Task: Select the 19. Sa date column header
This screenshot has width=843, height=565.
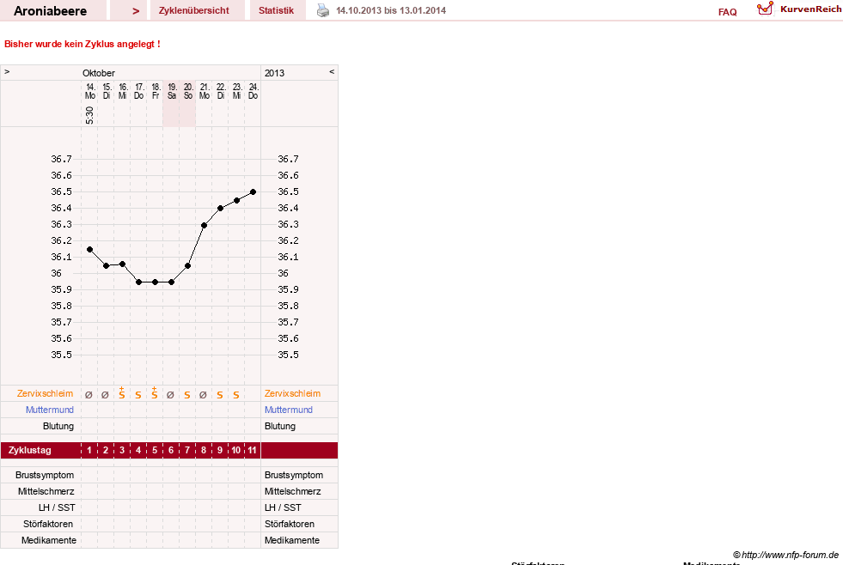Action: click(172, 91)
